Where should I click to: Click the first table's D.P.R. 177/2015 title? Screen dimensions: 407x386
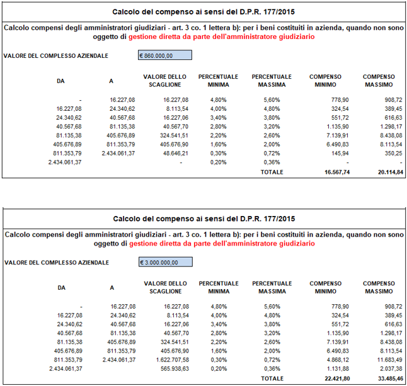point(203,12)
